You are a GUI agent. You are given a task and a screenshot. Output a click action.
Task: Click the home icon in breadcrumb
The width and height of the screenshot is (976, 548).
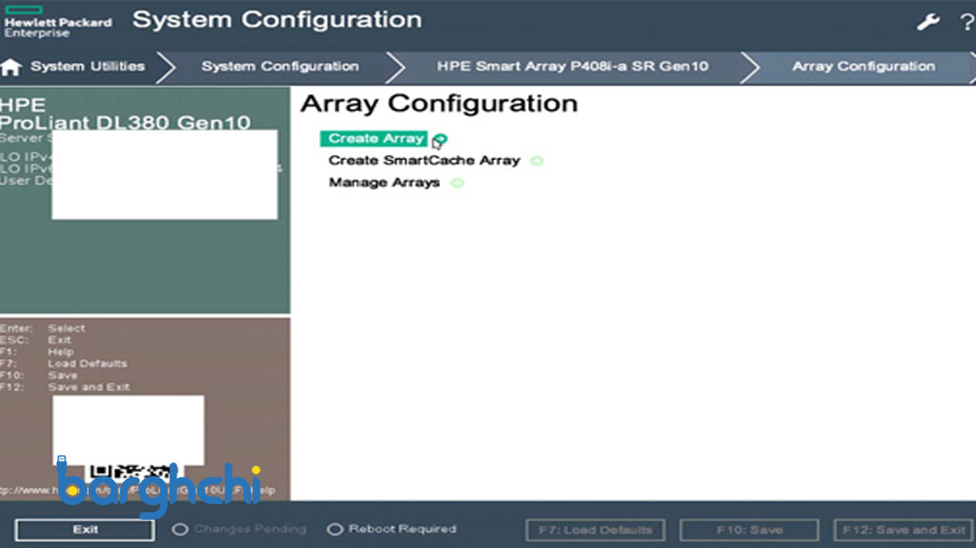point(12,67)
